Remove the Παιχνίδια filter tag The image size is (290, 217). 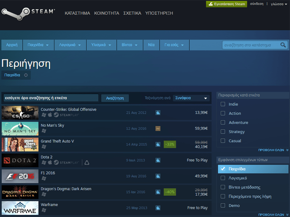tap(26, 75)
